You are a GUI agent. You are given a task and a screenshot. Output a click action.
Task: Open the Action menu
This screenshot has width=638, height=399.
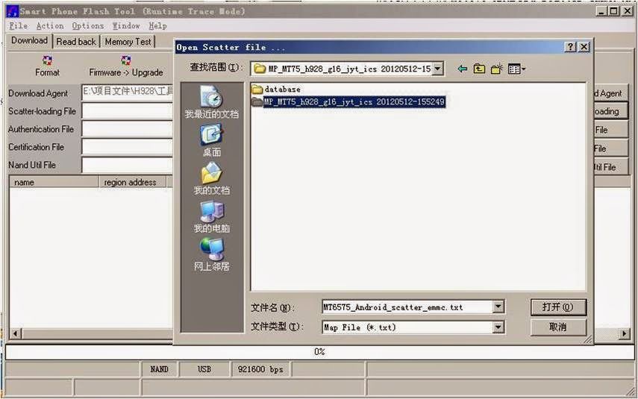50,26
